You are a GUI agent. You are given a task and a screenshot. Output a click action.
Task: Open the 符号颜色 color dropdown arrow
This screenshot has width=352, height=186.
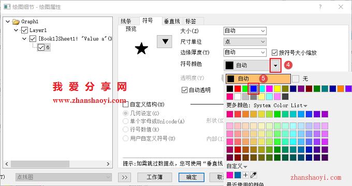275,66
